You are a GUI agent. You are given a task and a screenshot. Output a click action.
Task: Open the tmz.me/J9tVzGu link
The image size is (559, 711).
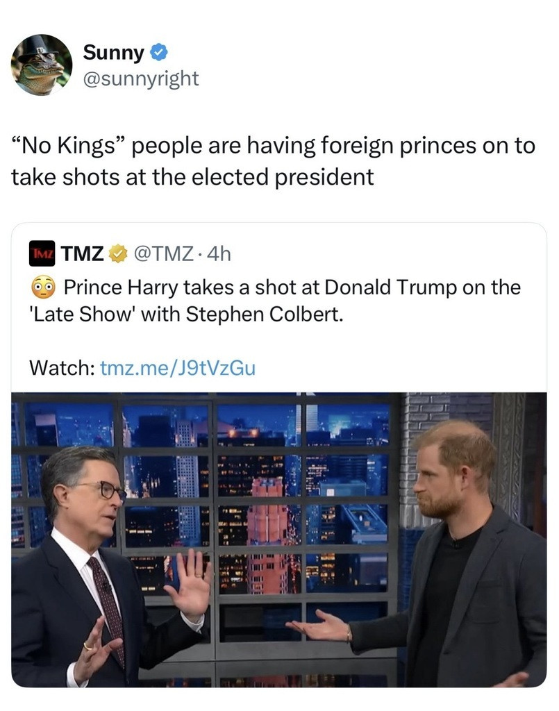(x=178, y=368)
